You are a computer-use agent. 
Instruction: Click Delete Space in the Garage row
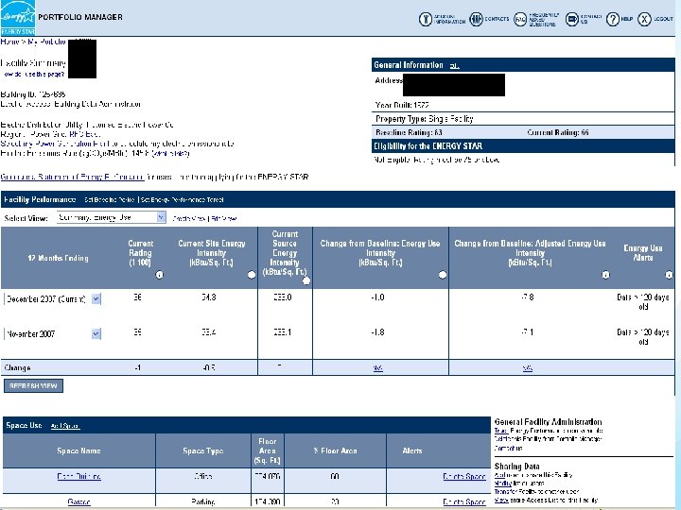pyautogui.click(x=464, y=501)
